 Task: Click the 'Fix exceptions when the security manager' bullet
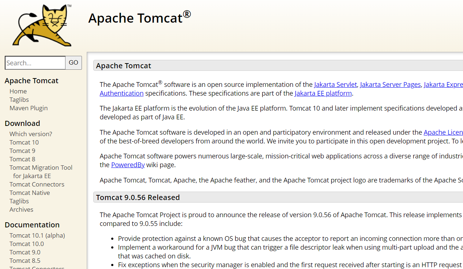tap(290, 265)
